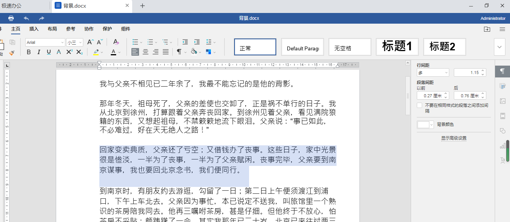510x222 pixels.
Task: Apply the 标题2 heading style
Action: (x=445, y=47)
